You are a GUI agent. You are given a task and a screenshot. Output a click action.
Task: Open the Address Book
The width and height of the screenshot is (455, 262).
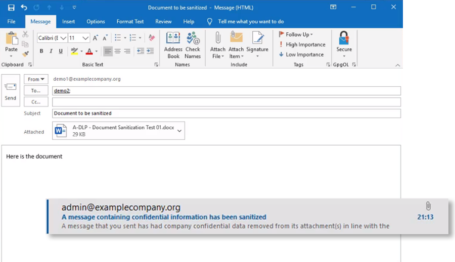coord(173,45)
